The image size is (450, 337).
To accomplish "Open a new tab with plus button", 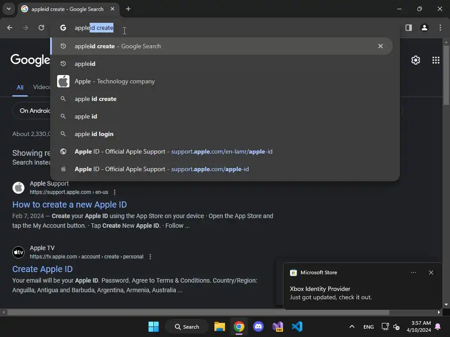I will (128, 9).
